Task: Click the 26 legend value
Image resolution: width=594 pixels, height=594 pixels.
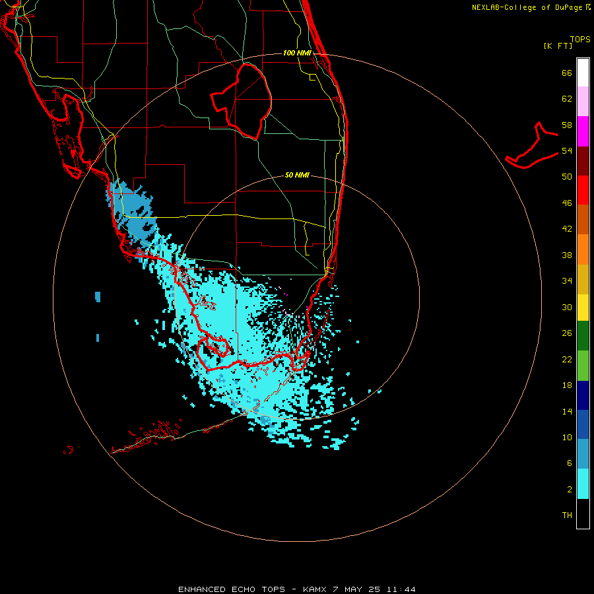Action: point(567,333)
